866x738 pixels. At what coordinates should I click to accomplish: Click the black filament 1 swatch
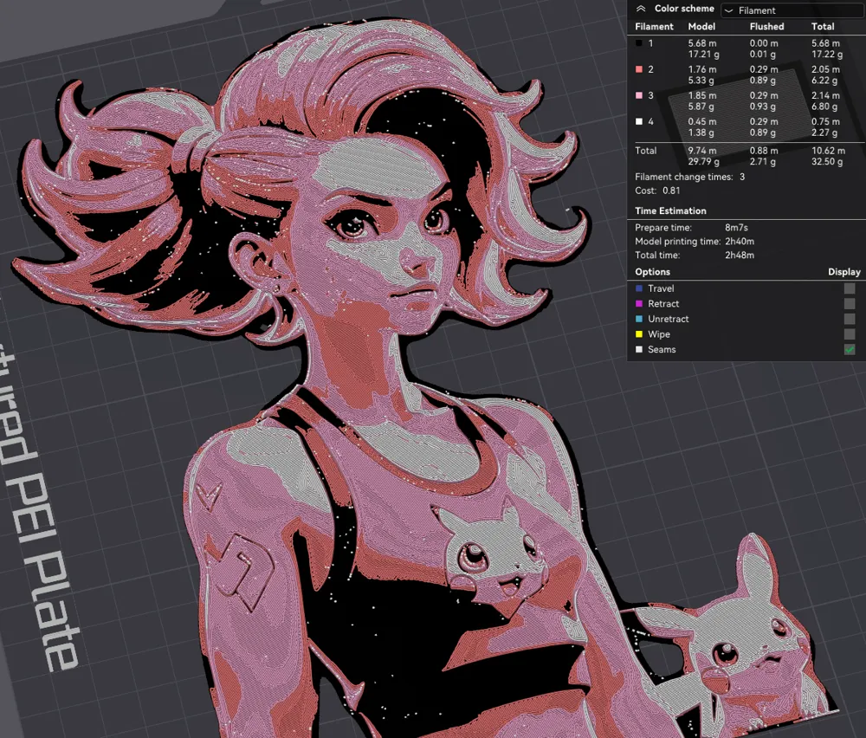pyautogui.click(x=639, y=42)
